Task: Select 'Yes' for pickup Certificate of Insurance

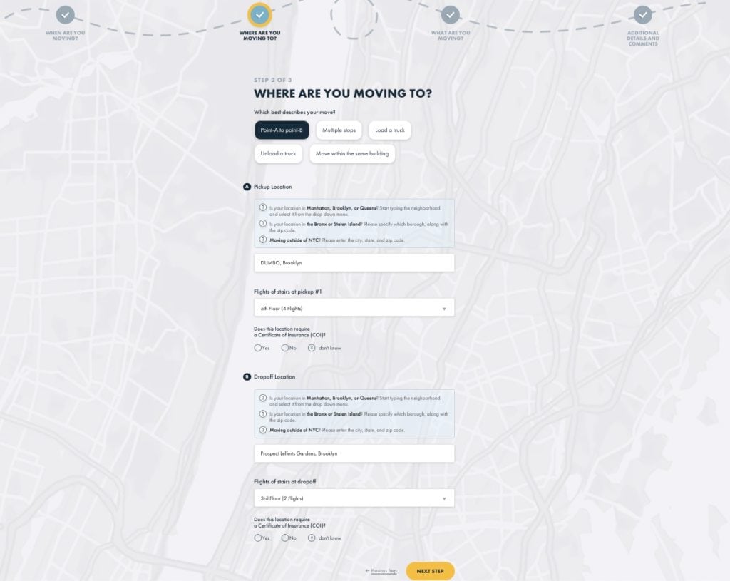Action: click(x=258, y=348)
